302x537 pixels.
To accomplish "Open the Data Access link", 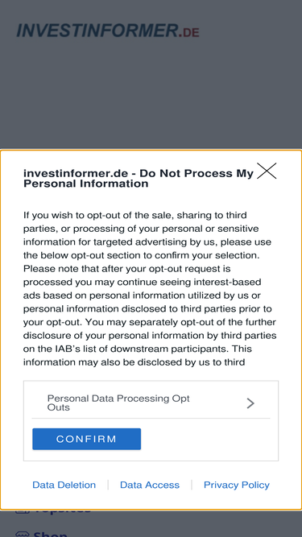I will click(x=150, y=485).
